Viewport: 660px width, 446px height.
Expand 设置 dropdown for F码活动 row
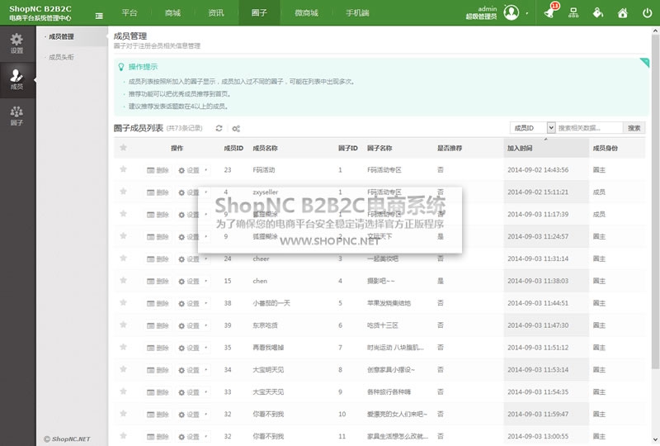tap(205, 170)
